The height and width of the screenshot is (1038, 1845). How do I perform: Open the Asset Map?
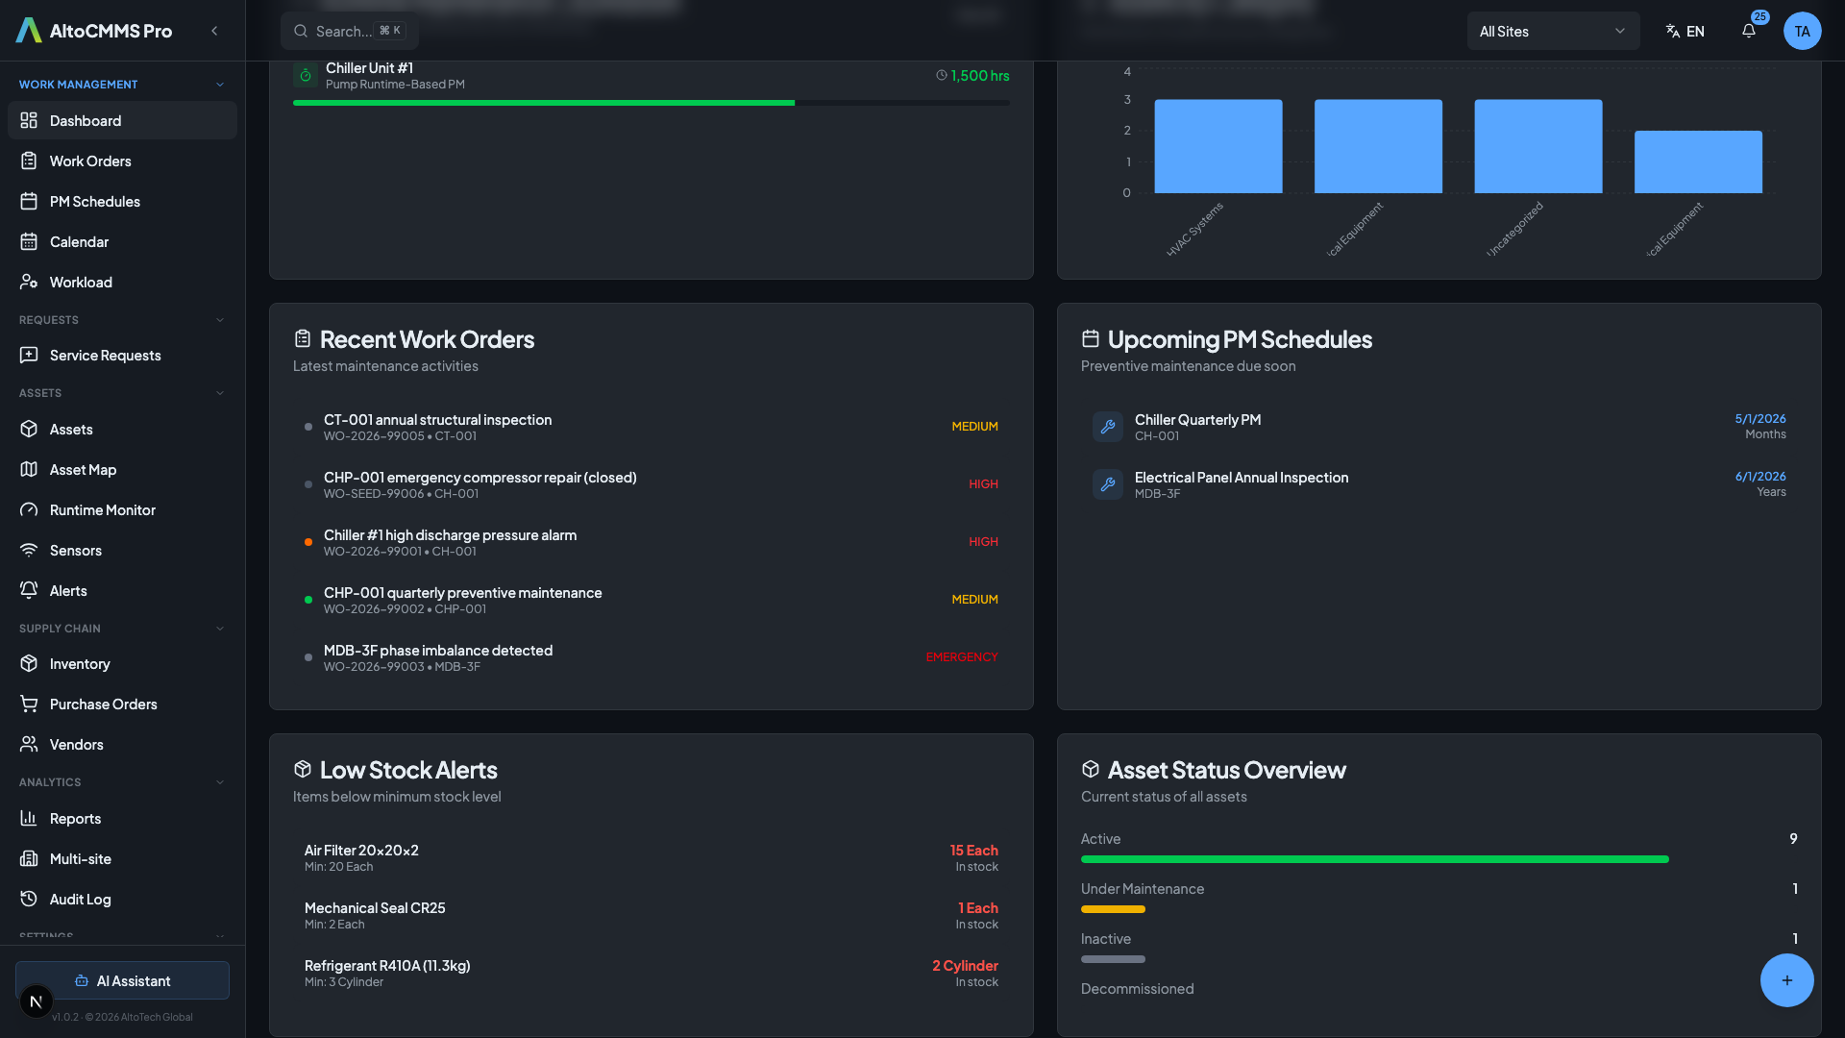83,469
